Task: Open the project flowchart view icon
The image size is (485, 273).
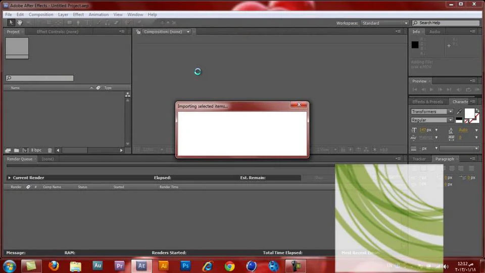Action: click(x=127, y=95)
